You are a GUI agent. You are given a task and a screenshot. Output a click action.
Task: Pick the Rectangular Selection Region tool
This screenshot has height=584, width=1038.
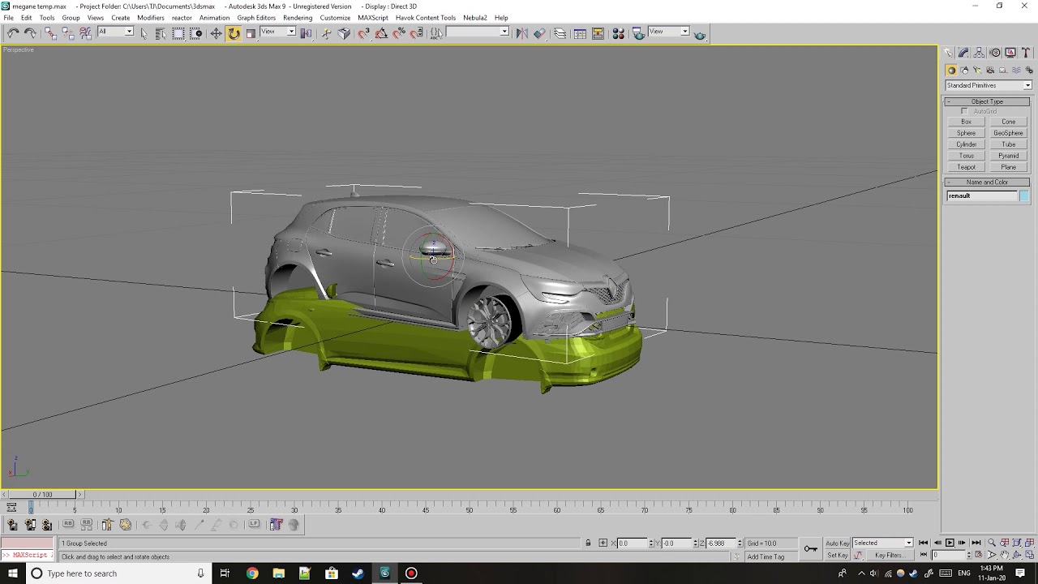[178, 33]
